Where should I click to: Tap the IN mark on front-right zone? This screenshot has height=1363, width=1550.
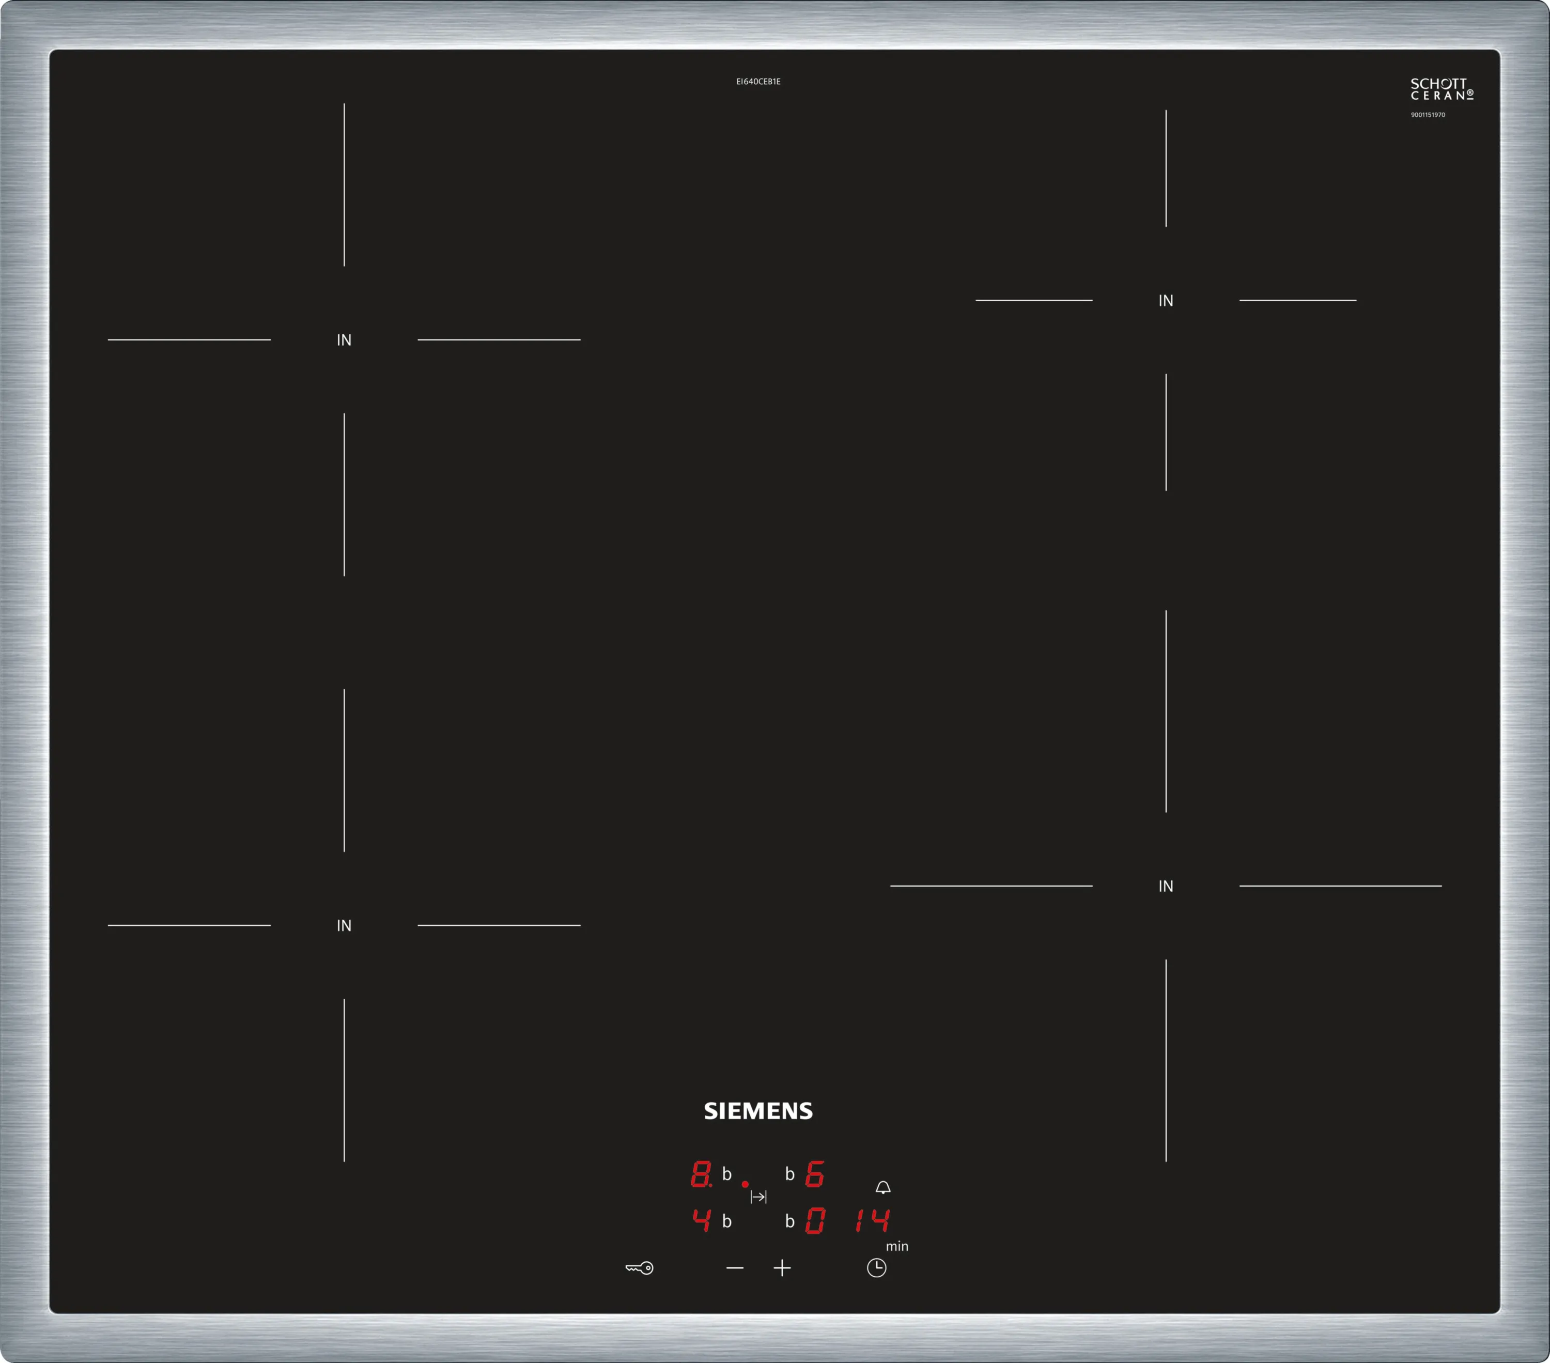pyautogui.click(x=1166, y=886)
